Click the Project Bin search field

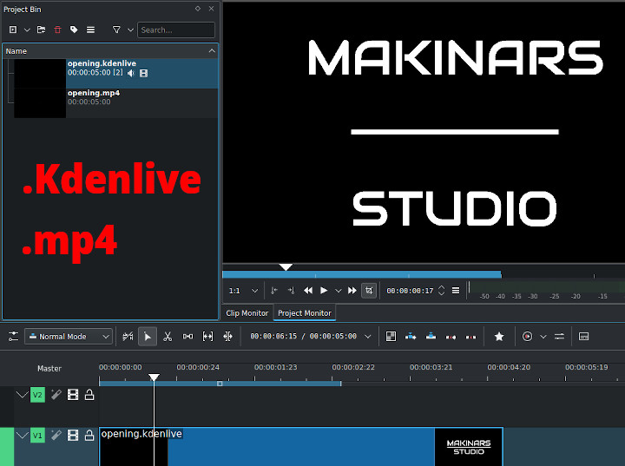point(175,30)
